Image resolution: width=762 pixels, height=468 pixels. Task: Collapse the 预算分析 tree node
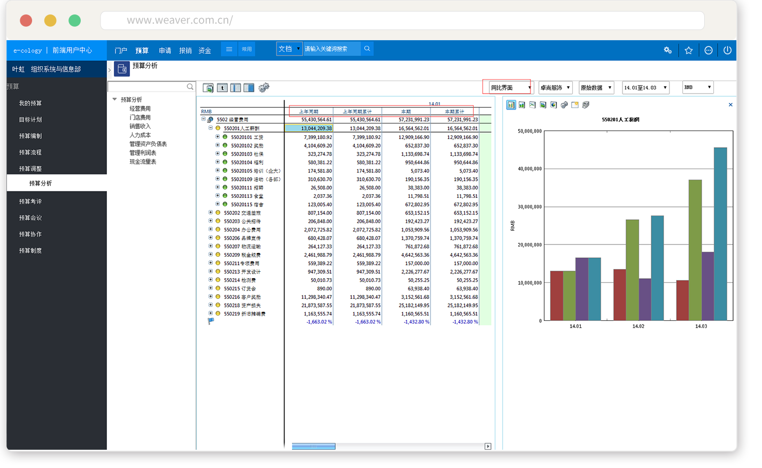point(114,99)
